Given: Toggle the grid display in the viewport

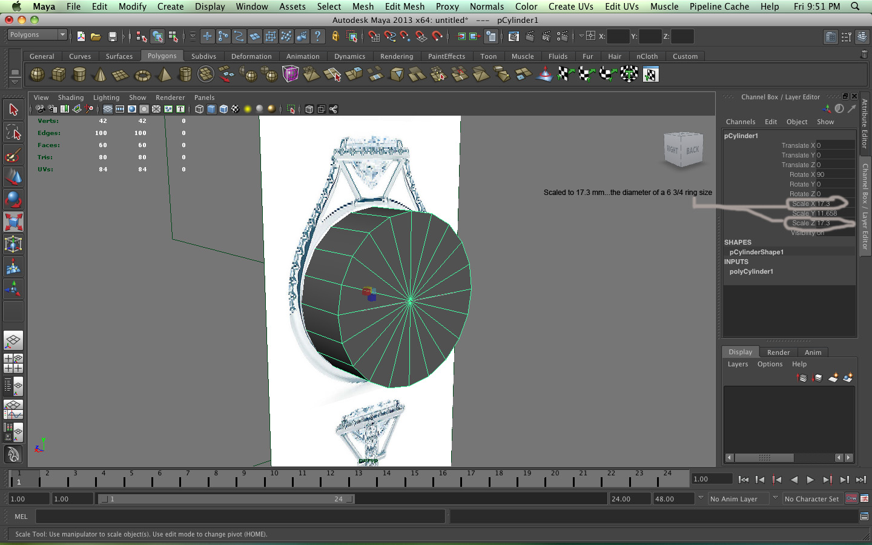Looking at the screenshot, I should tap(107, 109).
